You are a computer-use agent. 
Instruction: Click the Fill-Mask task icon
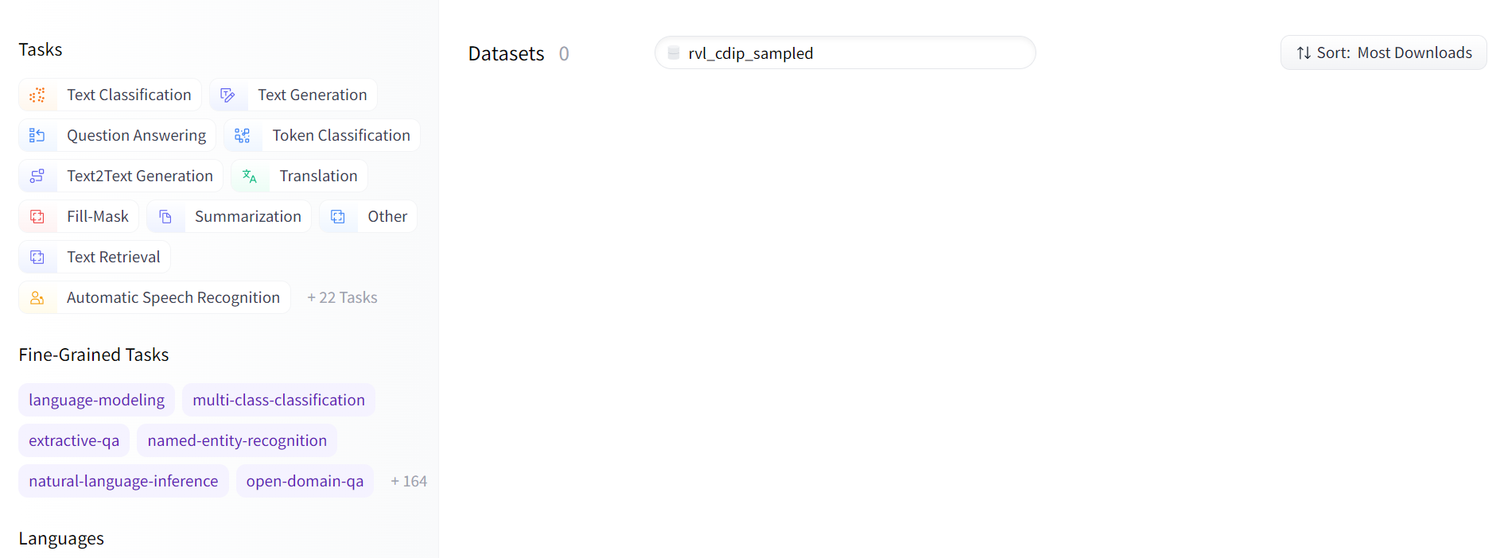click(x=37, y=216)
